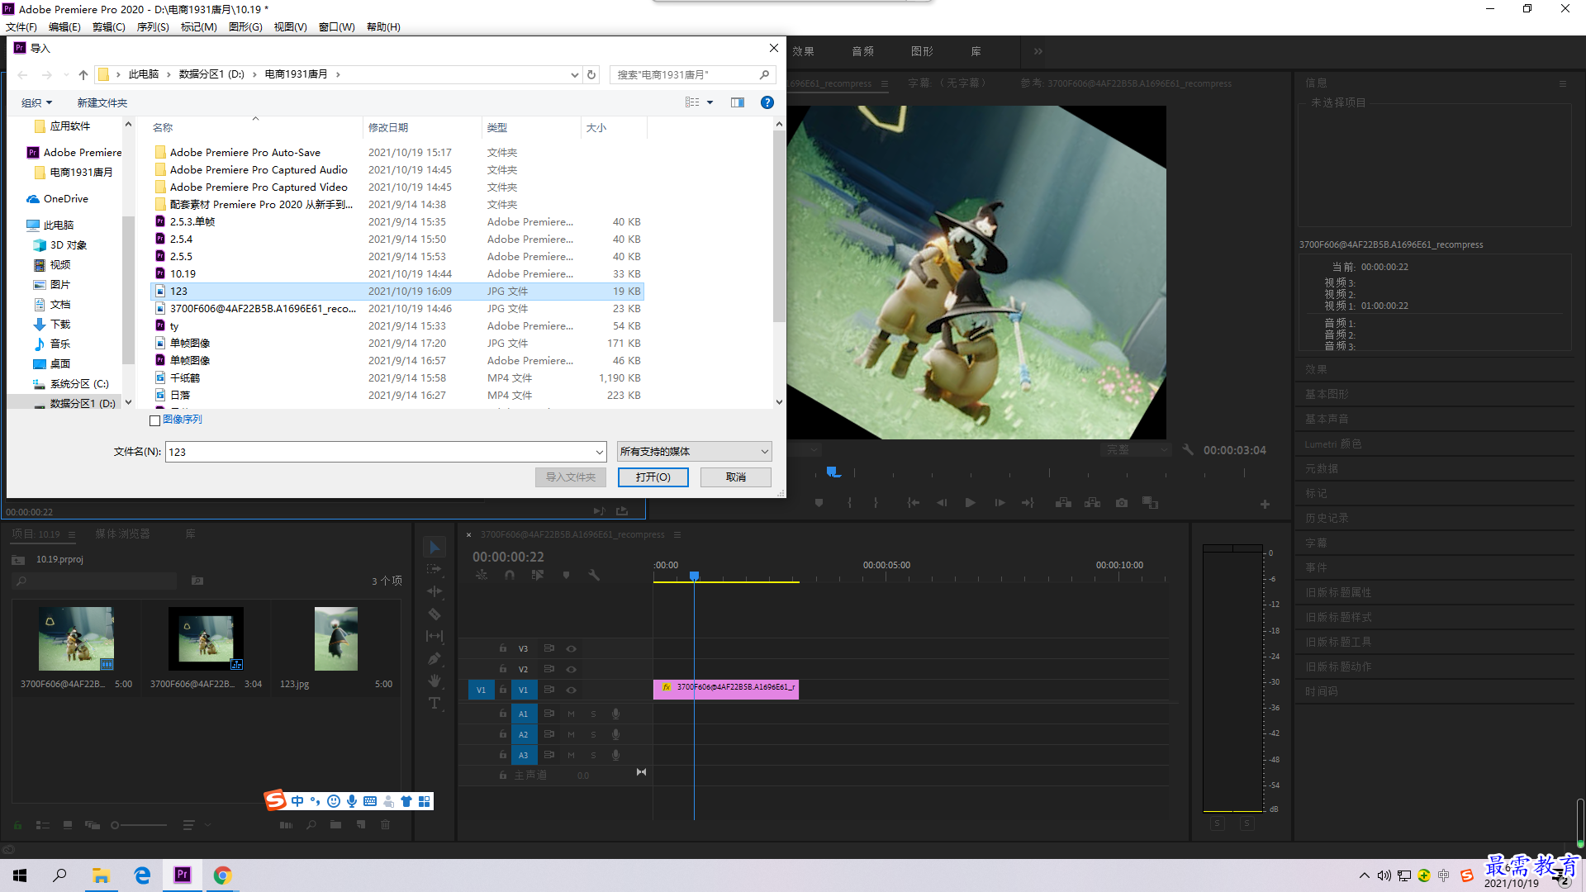Click timeline display settings wrench icon
This screenshot has width=1586, height=892.
point(593,575)
